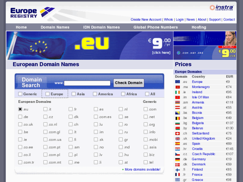Click the Germany flag icon
Screen dimensions: 243x182
click(x=177, y=159)
